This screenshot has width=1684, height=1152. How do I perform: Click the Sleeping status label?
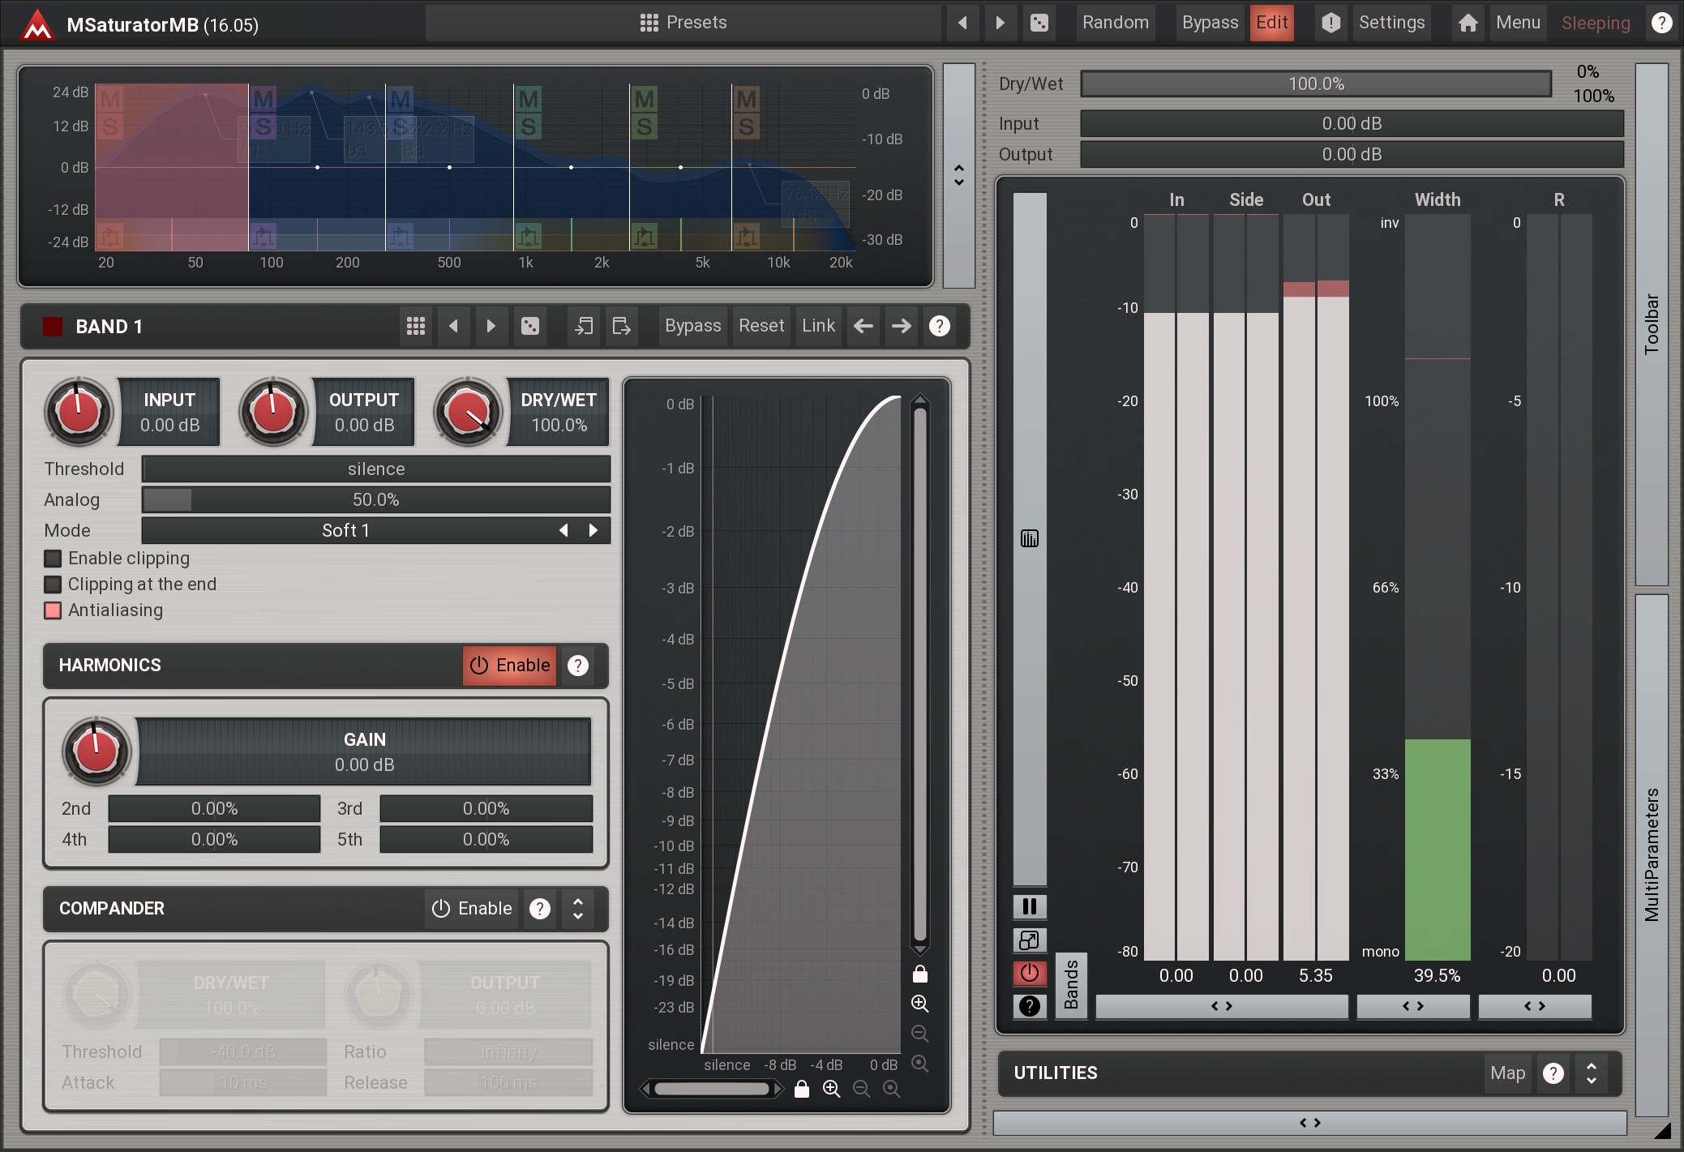(x=1596, y=23)
